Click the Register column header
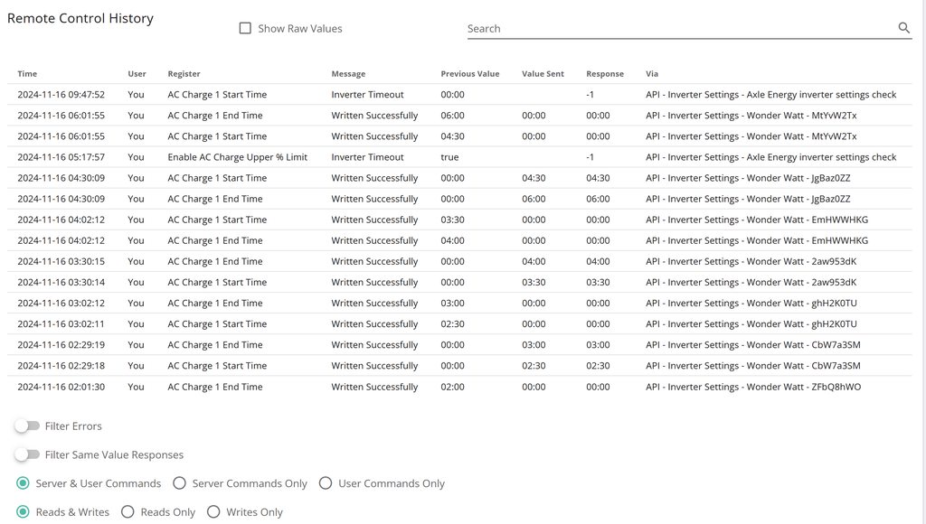 [184, 74]
